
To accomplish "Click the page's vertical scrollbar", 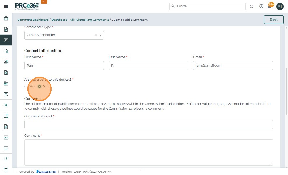I will tap(286, 88).
